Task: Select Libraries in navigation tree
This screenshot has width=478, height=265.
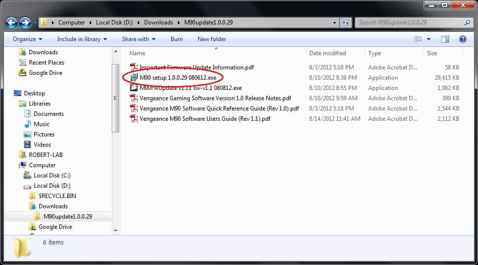Action: point(40,104)
